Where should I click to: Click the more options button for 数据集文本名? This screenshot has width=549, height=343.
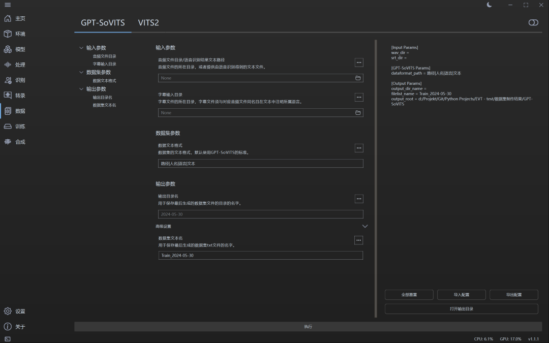358,240
